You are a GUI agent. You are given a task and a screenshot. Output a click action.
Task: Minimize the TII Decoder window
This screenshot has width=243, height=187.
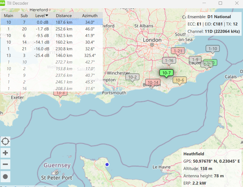[204, 3]
